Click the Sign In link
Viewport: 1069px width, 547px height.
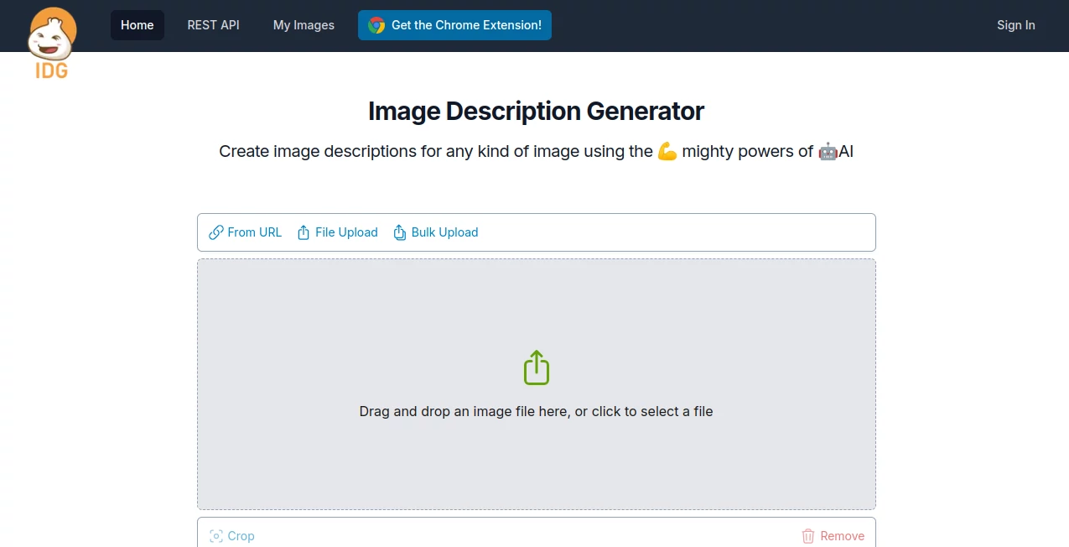click(x=1015, y=25)
